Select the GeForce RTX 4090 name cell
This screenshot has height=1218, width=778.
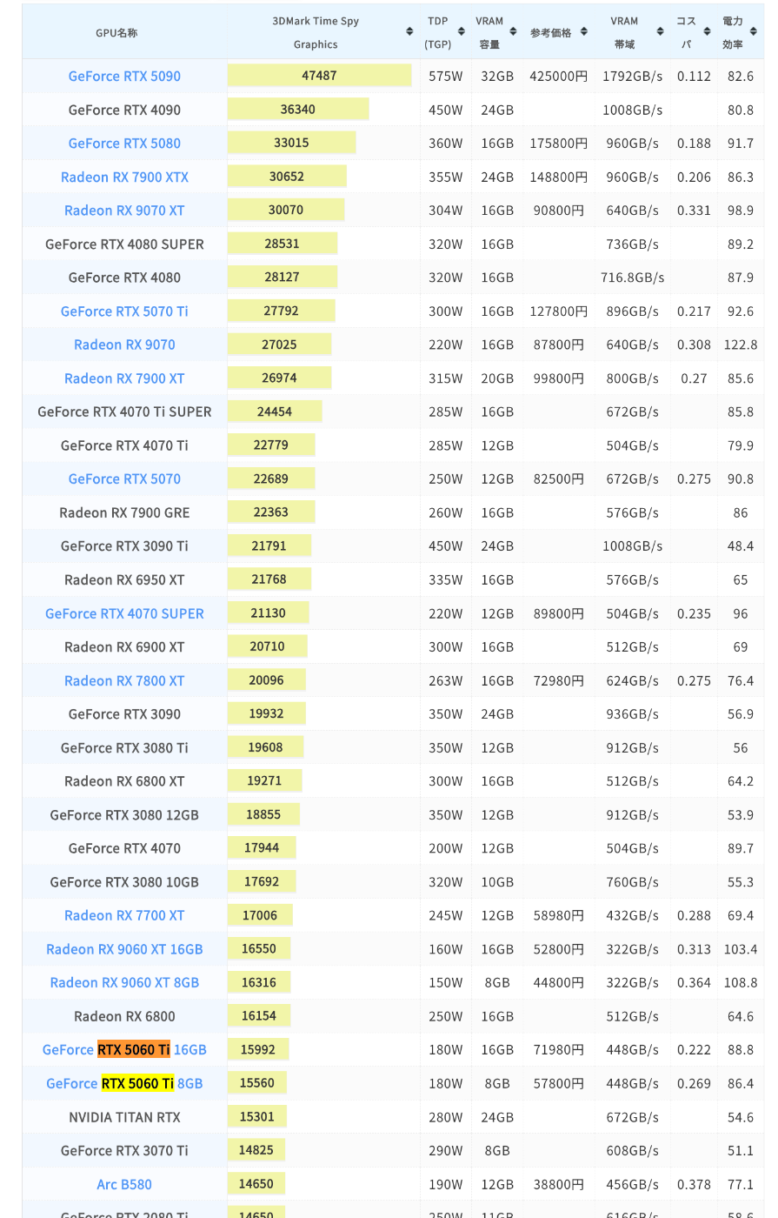point(124,110)
